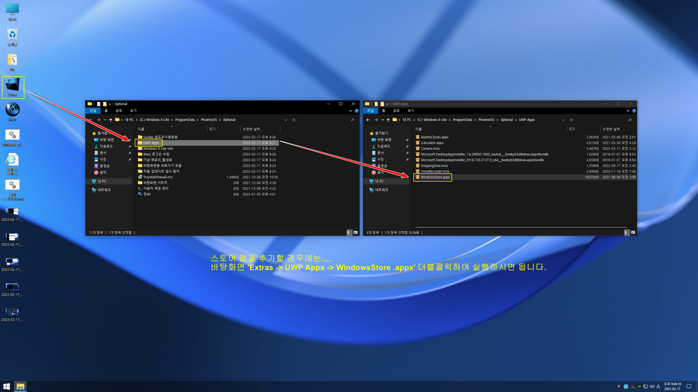Expand the ribbon in Optional window
698x392 pixels.
(x=351, y=111)
